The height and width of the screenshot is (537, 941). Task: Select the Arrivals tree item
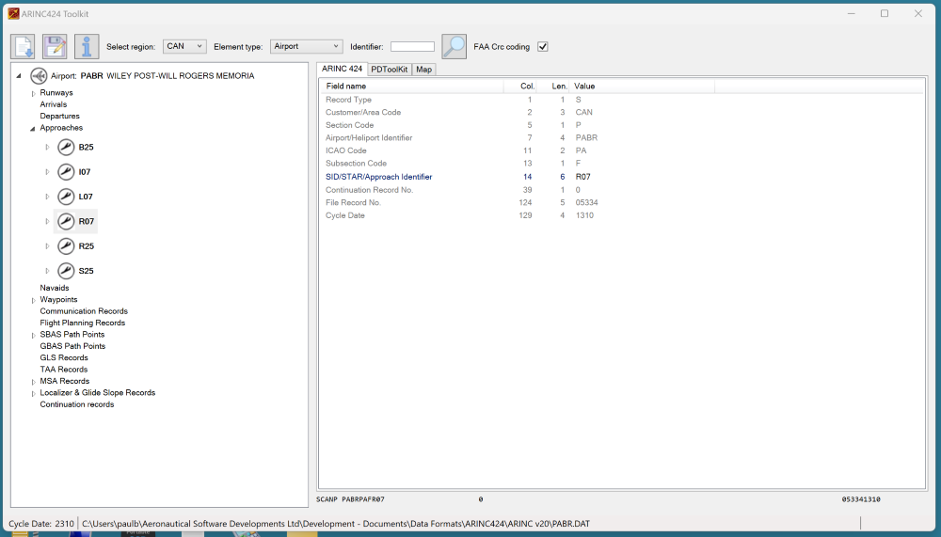54,104
